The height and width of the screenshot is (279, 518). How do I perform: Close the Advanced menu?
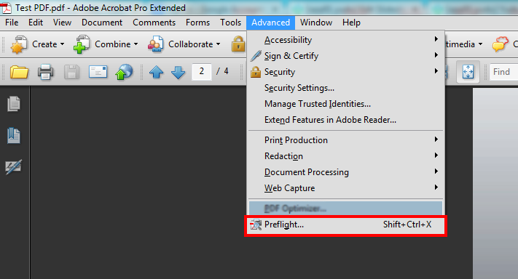[270, 23]
